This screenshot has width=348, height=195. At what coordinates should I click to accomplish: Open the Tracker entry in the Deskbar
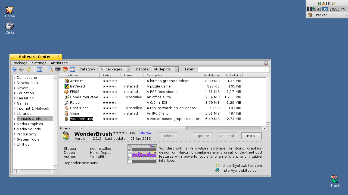tap(327, 15)
